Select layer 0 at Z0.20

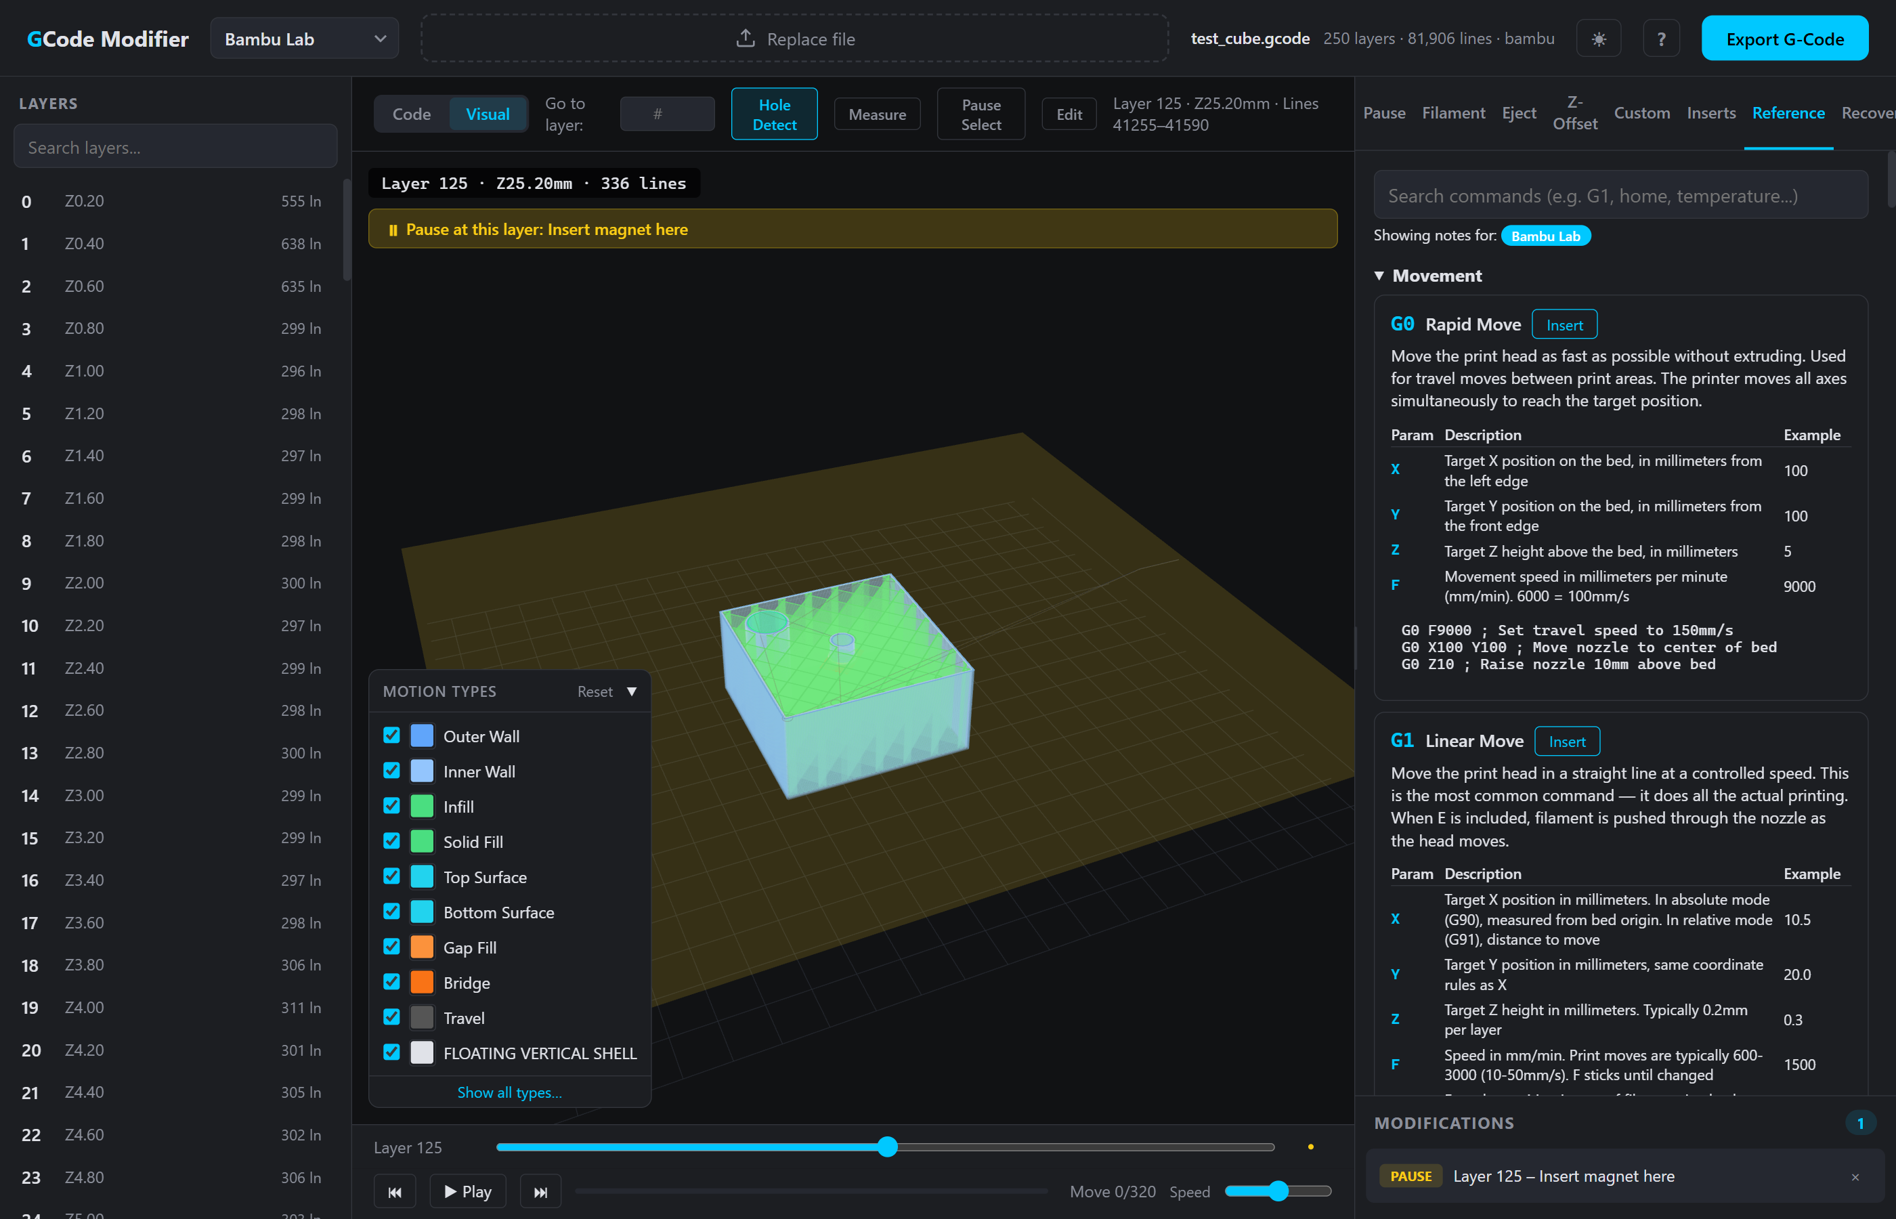pos(173,201)
